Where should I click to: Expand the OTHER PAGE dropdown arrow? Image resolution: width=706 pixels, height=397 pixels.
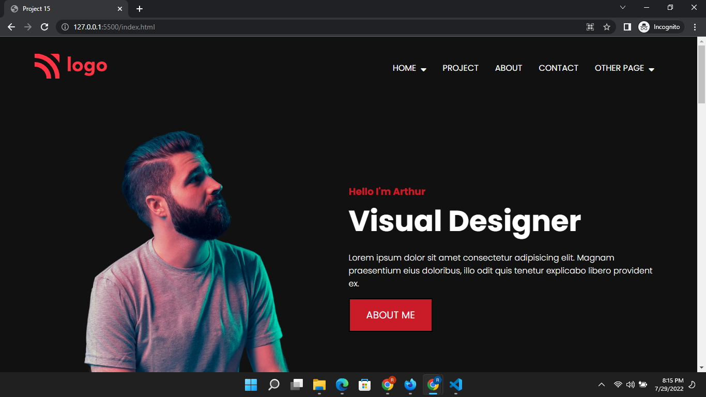point(651,69)
